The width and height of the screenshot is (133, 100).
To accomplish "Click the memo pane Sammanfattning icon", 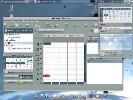I will click(89, 58).
